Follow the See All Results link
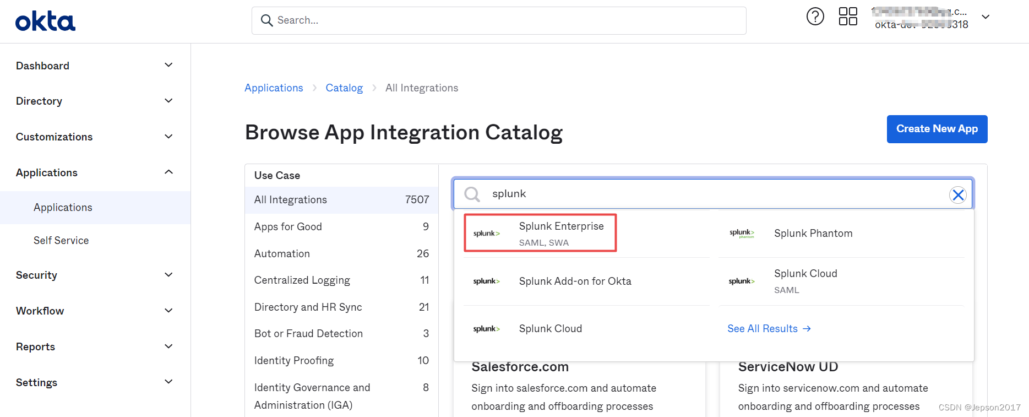This screenshot has height=417, width=1029. pyautogui.click(x=769, y=329)
